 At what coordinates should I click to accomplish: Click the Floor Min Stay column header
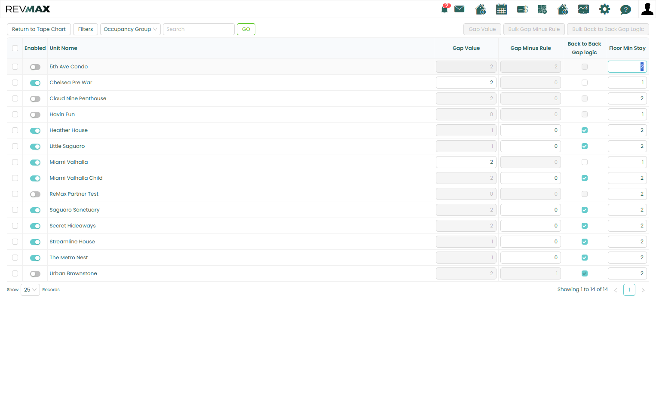tap(627, 48)
